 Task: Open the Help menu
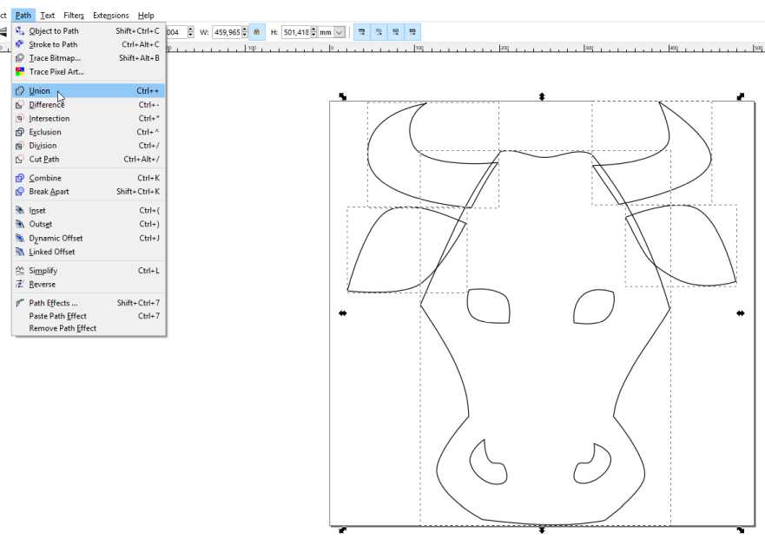pos(146,15)
